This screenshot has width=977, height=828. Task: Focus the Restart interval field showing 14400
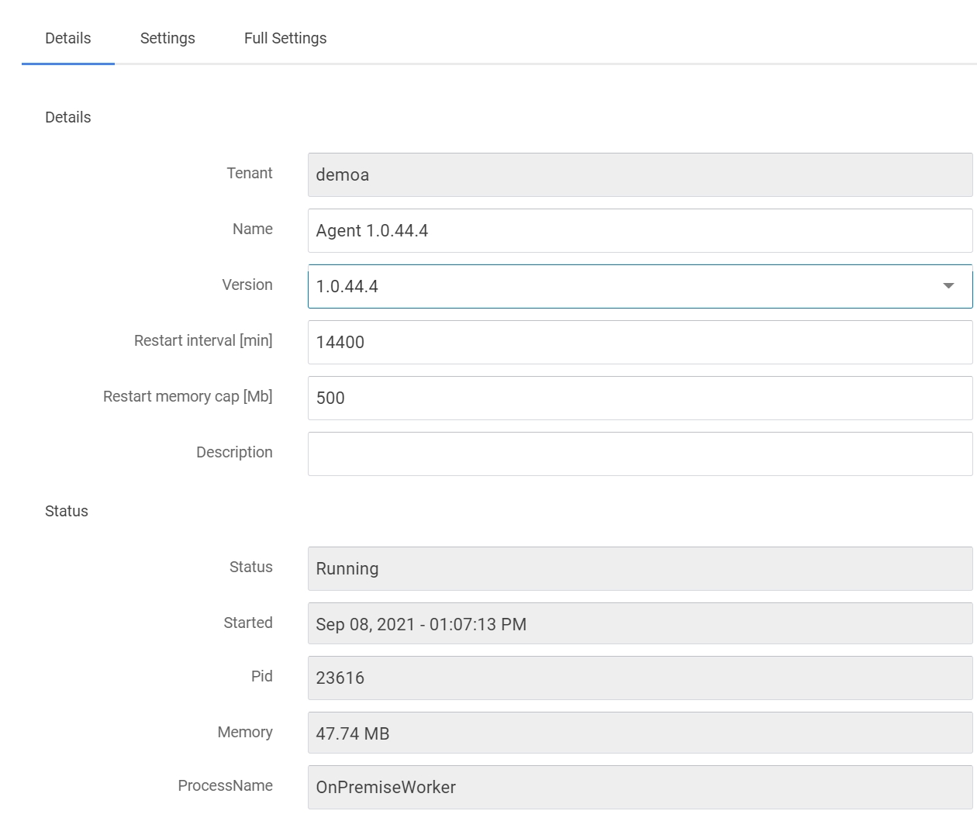coord(640,342)
